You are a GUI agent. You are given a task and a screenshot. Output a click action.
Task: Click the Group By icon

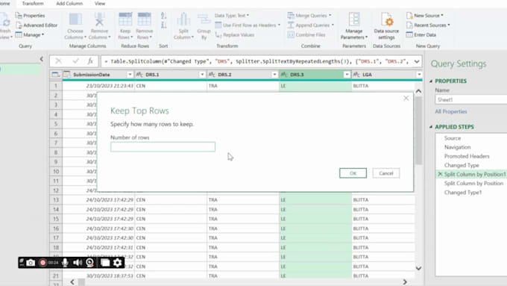coord(204,19)
